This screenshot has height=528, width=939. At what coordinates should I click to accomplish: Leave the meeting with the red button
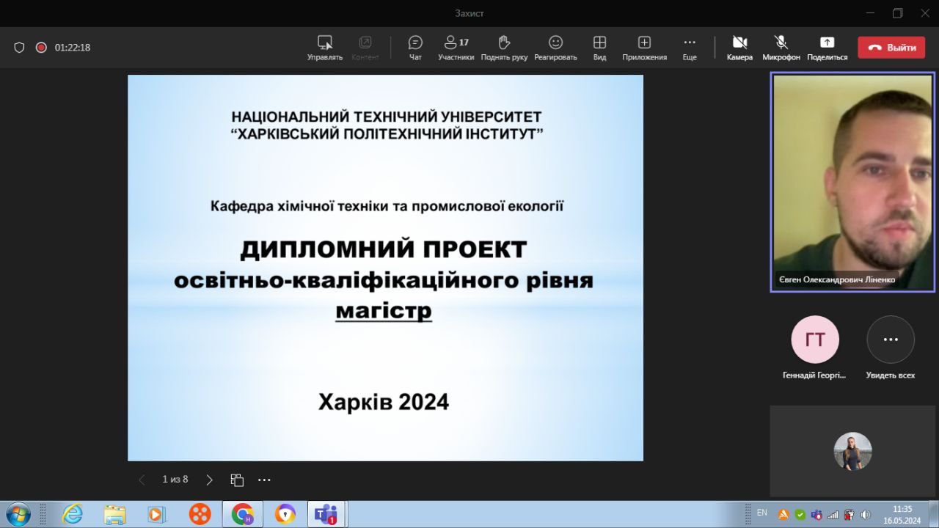click(x=891, y=48)
